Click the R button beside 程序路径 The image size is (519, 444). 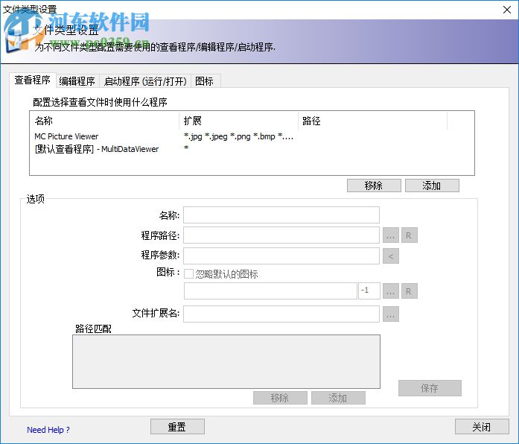pyautogui.click(x=409, y=235)
